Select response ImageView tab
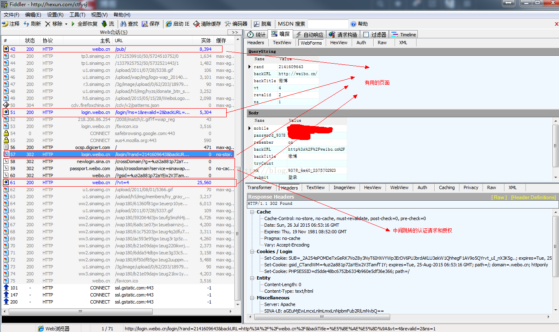 click(344, 187)
